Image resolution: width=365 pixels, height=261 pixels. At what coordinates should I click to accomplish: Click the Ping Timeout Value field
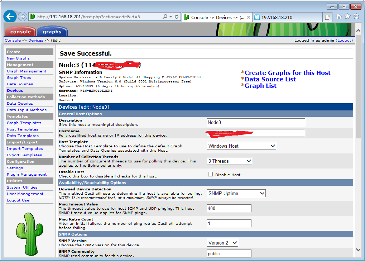point(229,208)
